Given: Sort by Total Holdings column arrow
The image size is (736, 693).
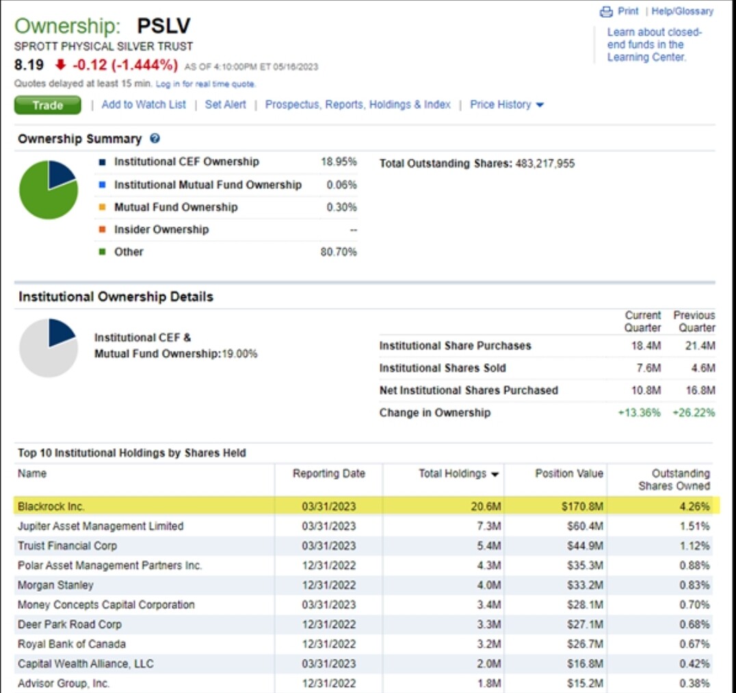Looking at the screenshot, I should pos(495,474).
